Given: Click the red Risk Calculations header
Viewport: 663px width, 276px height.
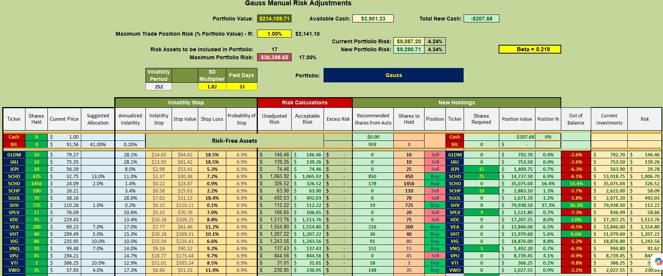Looking at the screenshot, I should pos(305,103).
